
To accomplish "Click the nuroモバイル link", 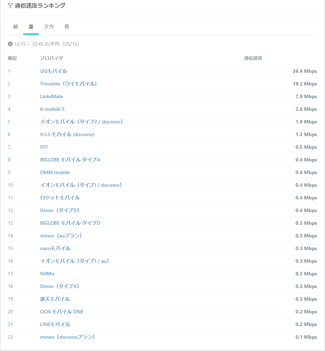I will (x=55, y=248).
